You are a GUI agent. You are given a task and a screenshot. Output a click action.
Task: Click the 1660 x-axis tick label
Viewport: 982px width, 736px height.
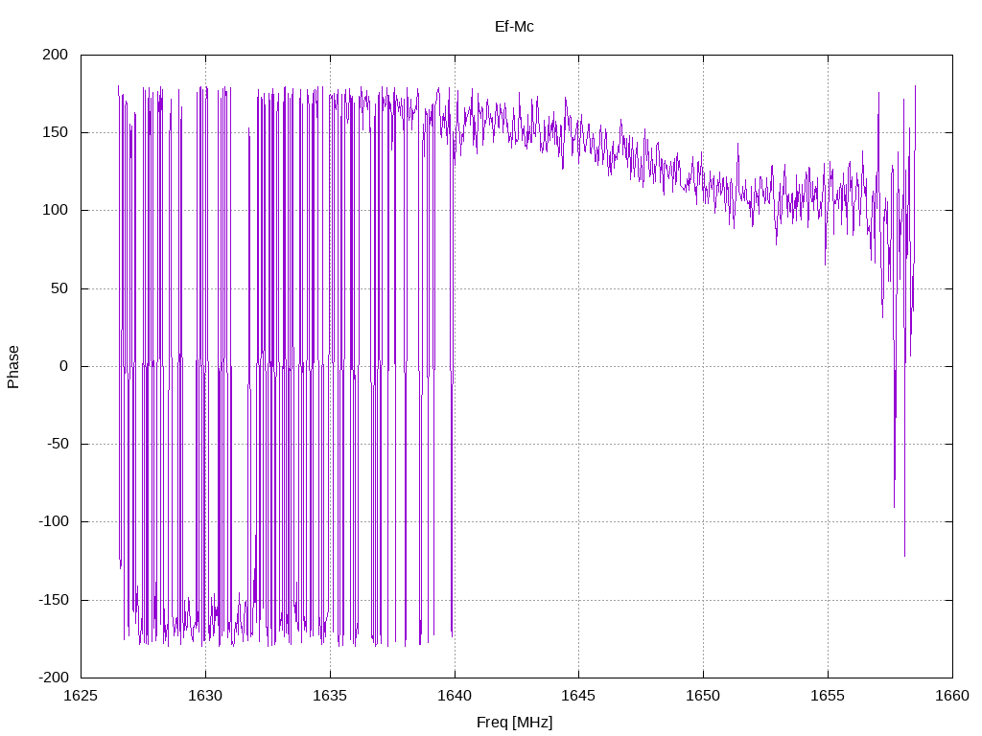(x=952, y=696)
